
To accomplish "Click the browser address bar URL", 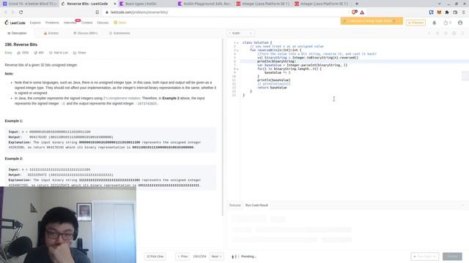I will [x=139, y=12].
